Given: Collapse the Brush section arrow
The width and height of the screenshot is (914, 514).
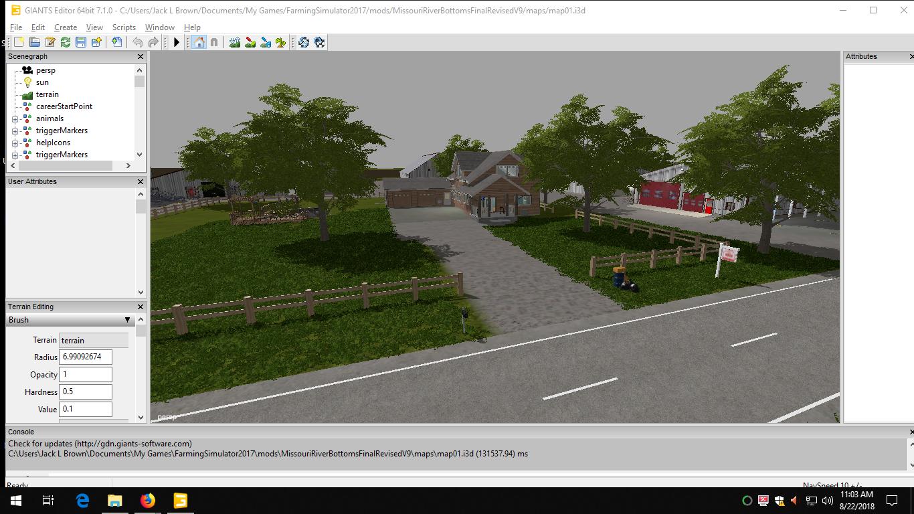Looking at the screenshot, I should pyautogui.click(x=127, y=320).
